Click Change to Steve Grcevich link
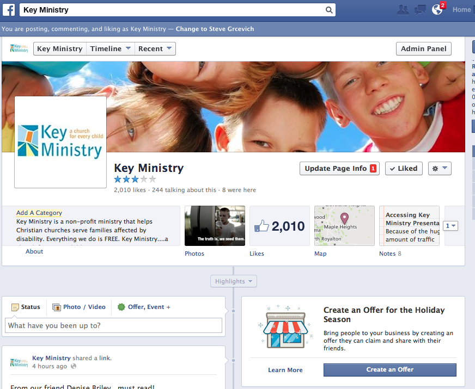The width and height of the screenshot is (475, 389). pos(215,29)
